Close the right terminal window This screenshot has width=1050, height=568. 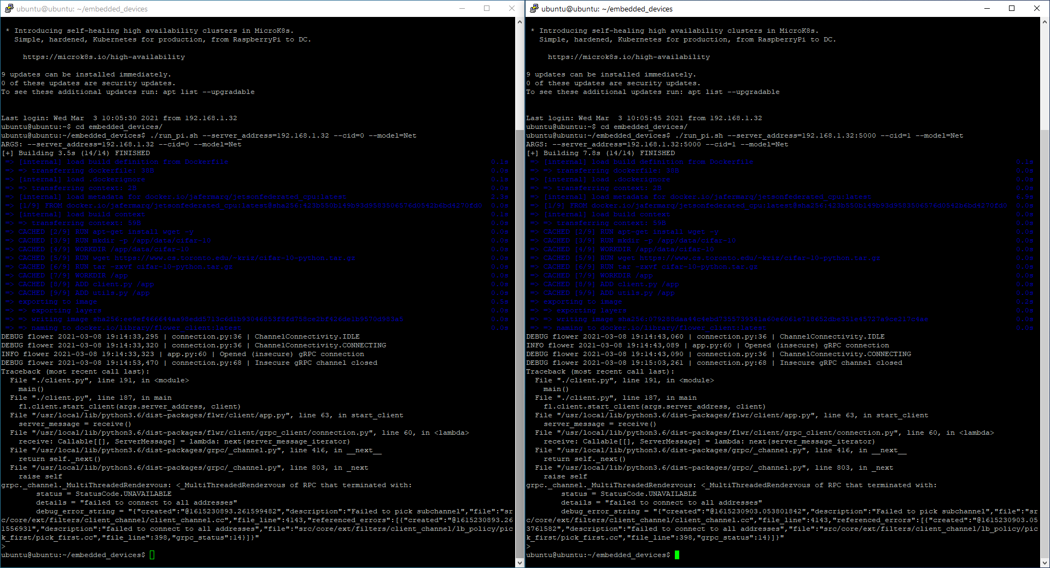point(1037,8)
